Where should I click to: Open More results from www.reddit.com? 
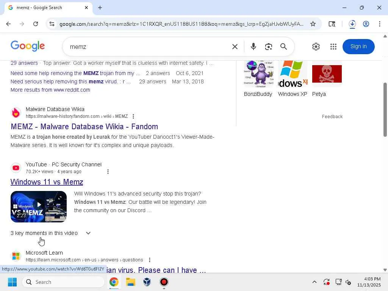coord(50,90)
